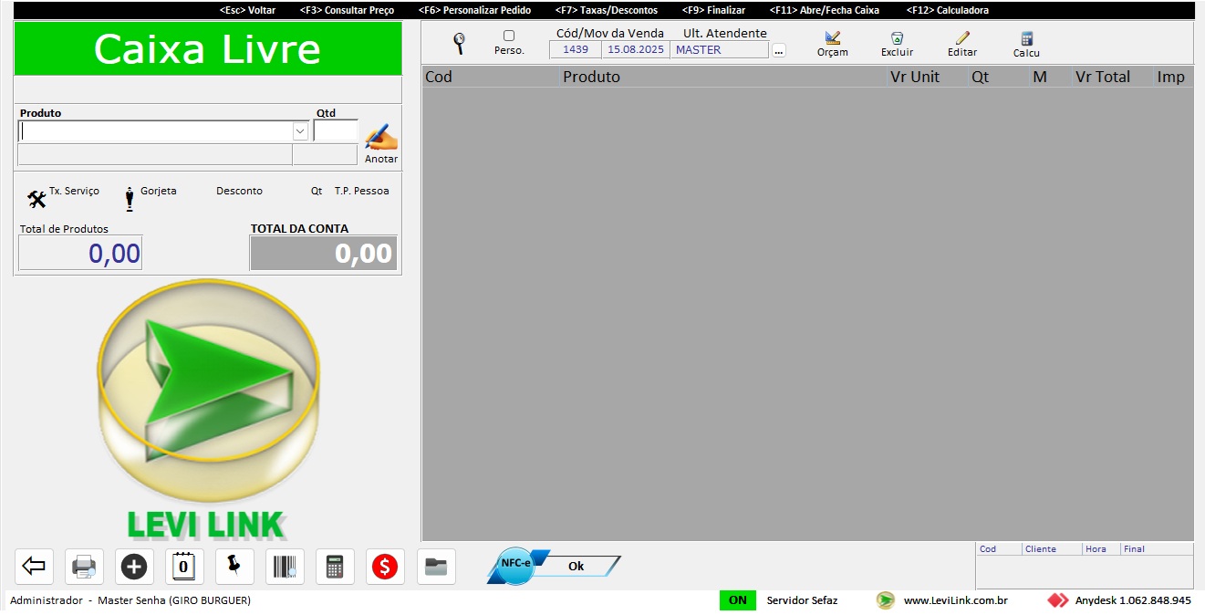Click the LeviLink logo icon in status bar
This screenshot has height=615, width=1205.
click(x=885, y=600)
